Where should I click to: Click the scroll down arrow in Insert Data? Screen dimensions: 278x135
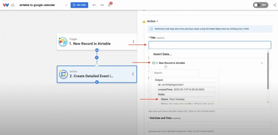pos(268,102)
